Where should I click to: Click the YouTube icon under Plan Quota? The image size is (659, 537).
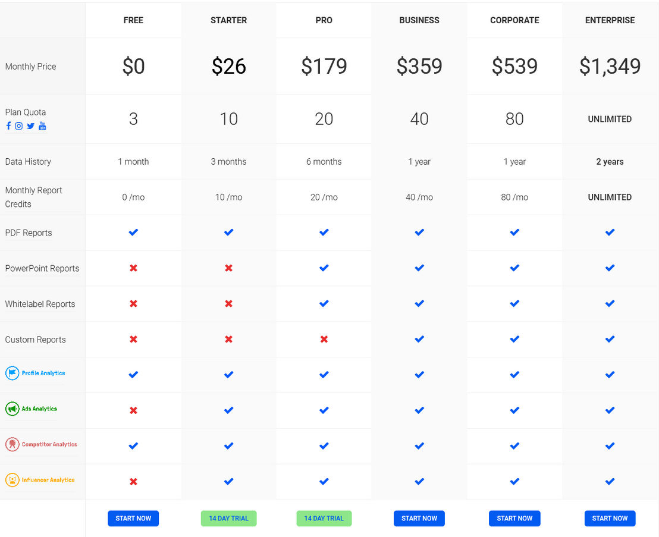[42, 126]
